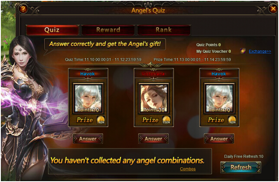
Task: Click the 150k gold prize icon
Action: [166, 120]
